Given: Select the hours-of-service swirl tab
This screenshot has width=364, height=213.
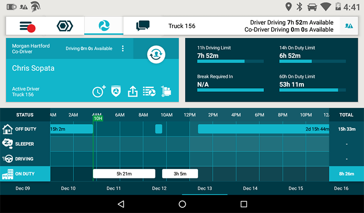Looking at the screenshot, I should (104, 26).
